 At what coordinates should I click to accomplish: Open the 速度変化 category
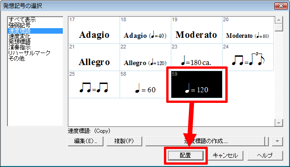[x=19, y=36]
